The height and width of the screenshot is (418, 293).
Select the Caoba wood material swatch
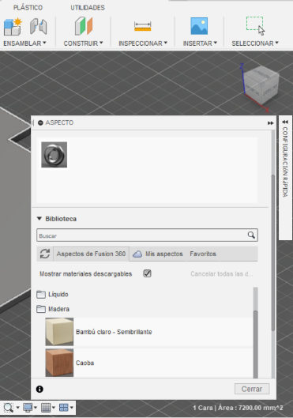(59, 363)
